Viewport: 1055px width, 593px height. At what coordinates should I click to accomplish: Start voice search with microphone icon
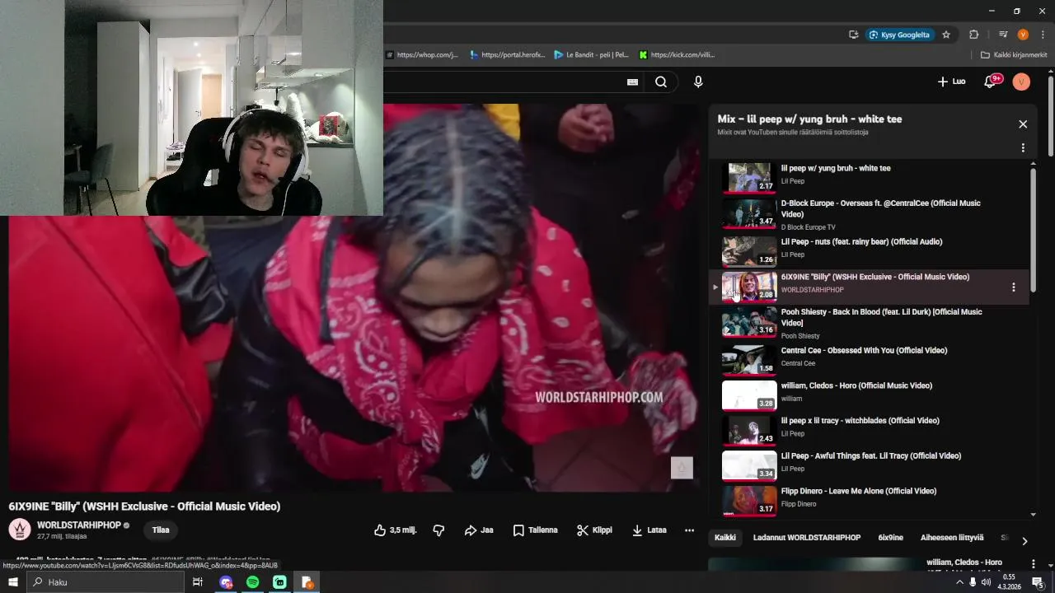pos(698,82)
